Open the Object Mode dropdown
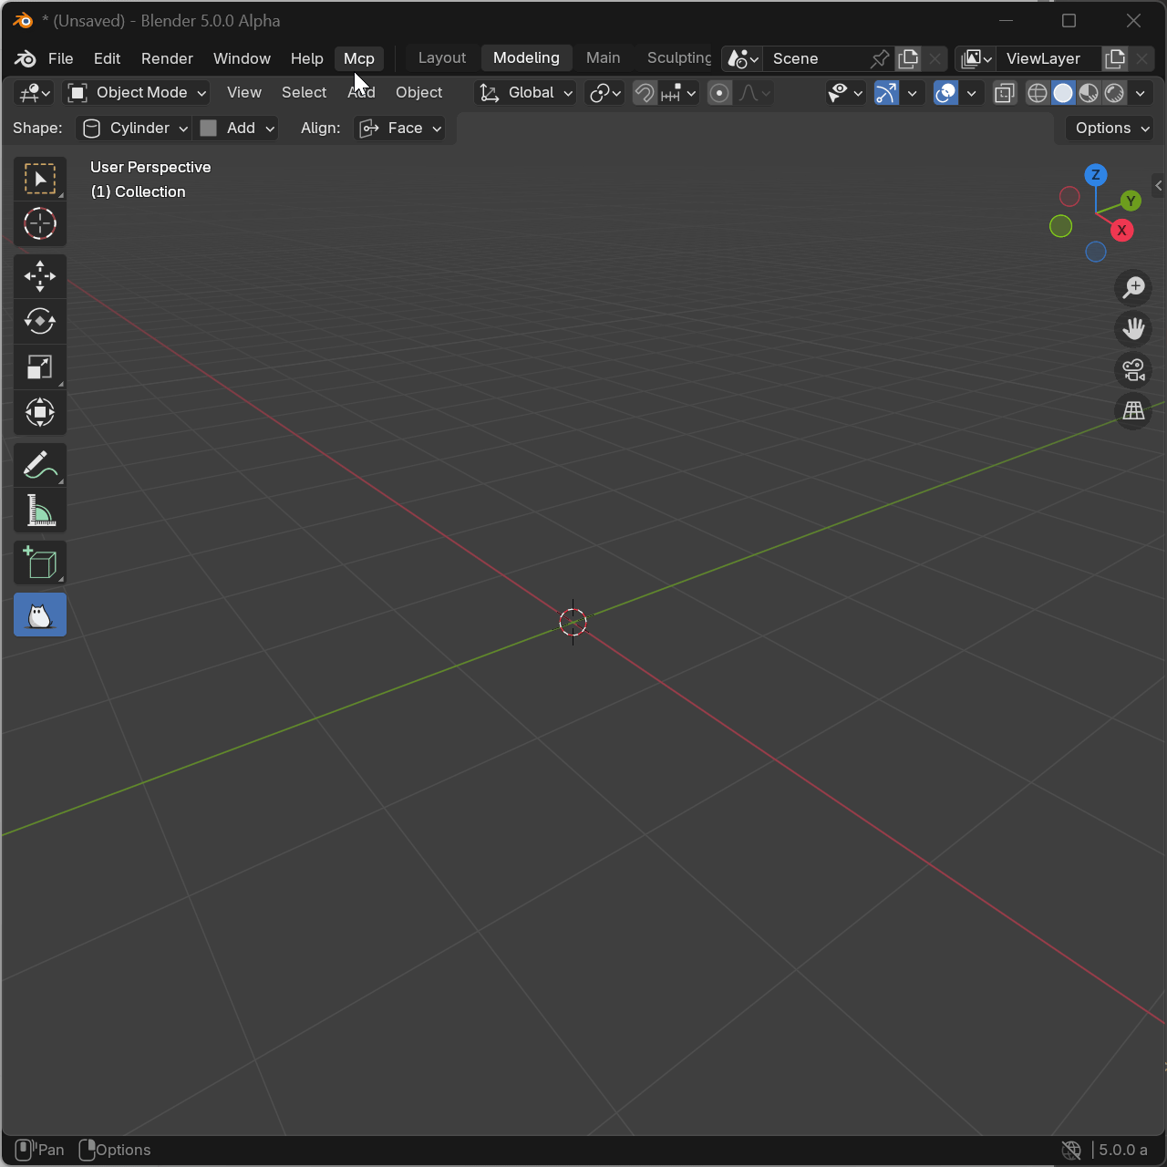The image size is (1167, 1167). pyautogui.click(x=138, y=93)
